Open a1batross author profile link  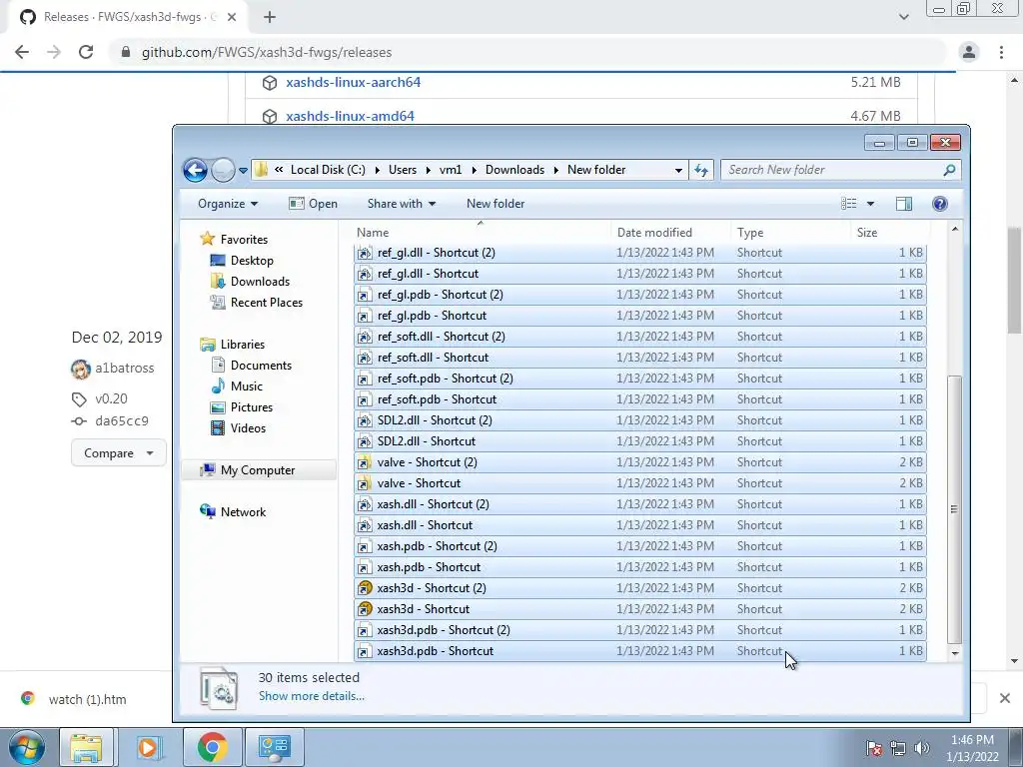(124, 368)
